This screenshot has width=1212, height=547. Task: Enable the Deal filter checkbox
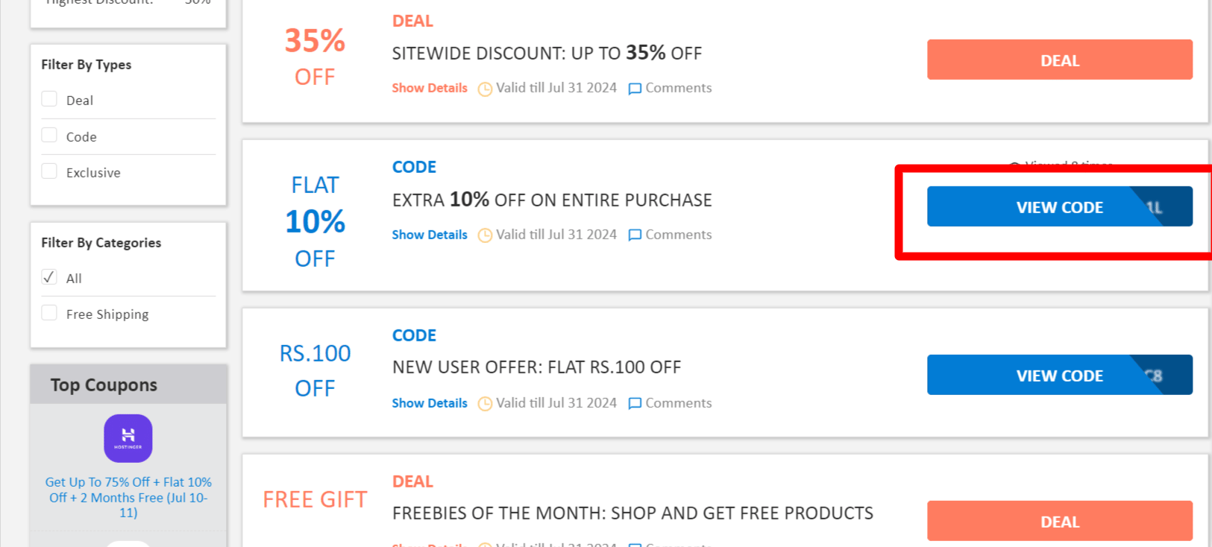49,98
